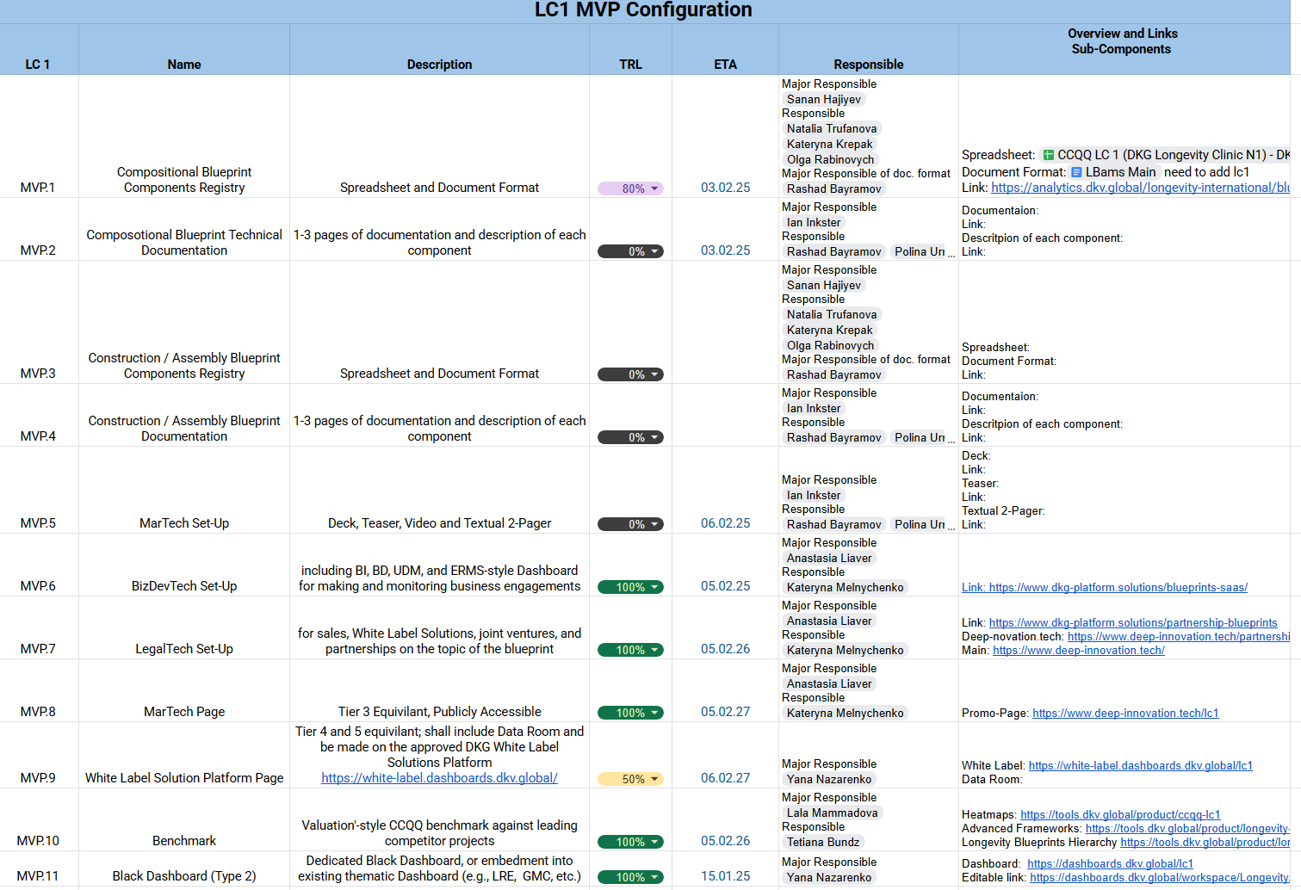The height and width of the screenshot is (890, 1301).
Task: Expand the 100% TRL dropdown for BizDevTech Set-Up
Action: tap(654, 587)
